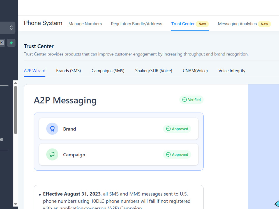The height and width of the screenshot is (209, 279).
Task: Open the account switcher up-down chevron
Action: 11,28
